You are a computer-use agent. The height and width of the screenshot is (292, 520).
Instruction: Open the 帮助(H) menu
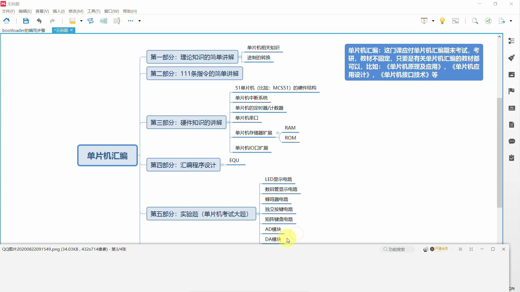pos(130,11)
